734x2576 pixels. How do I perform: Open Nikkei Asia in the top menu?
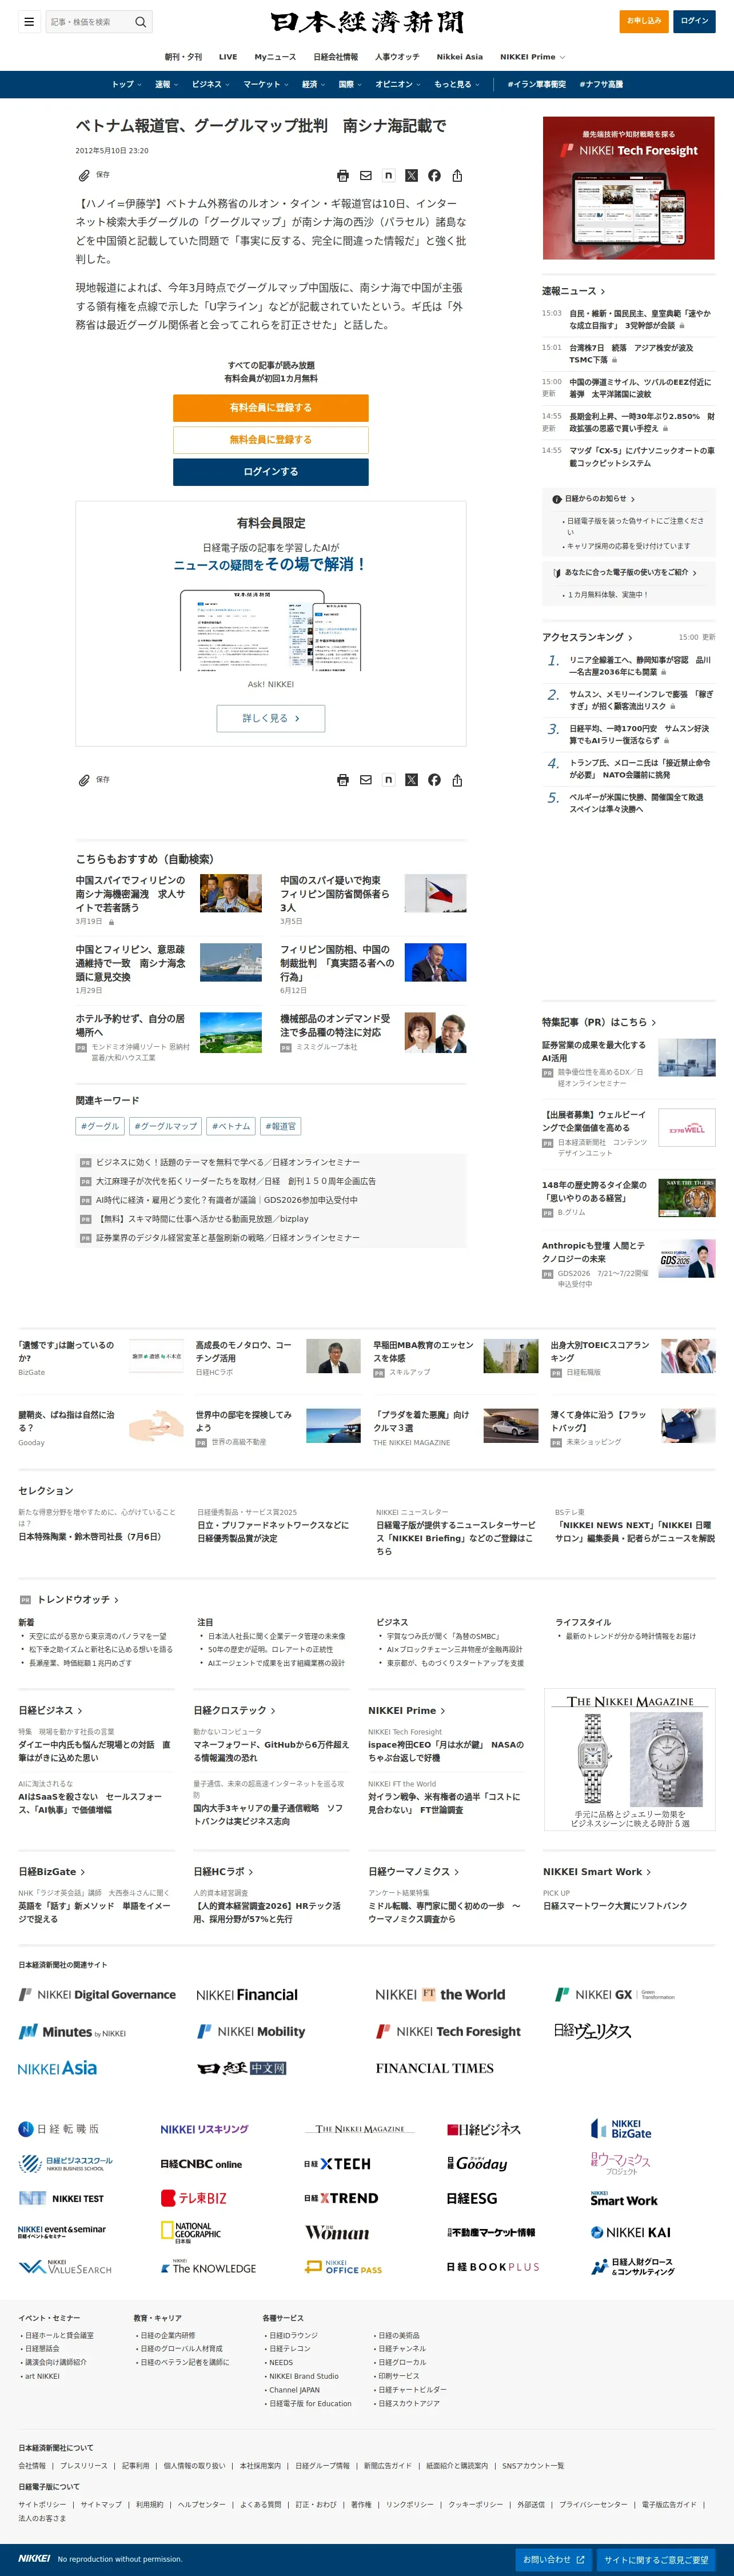click(460, 57)
